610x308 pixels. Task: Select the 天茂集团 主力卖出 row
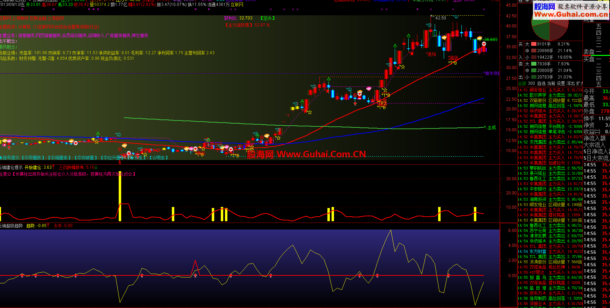[550, 142]
